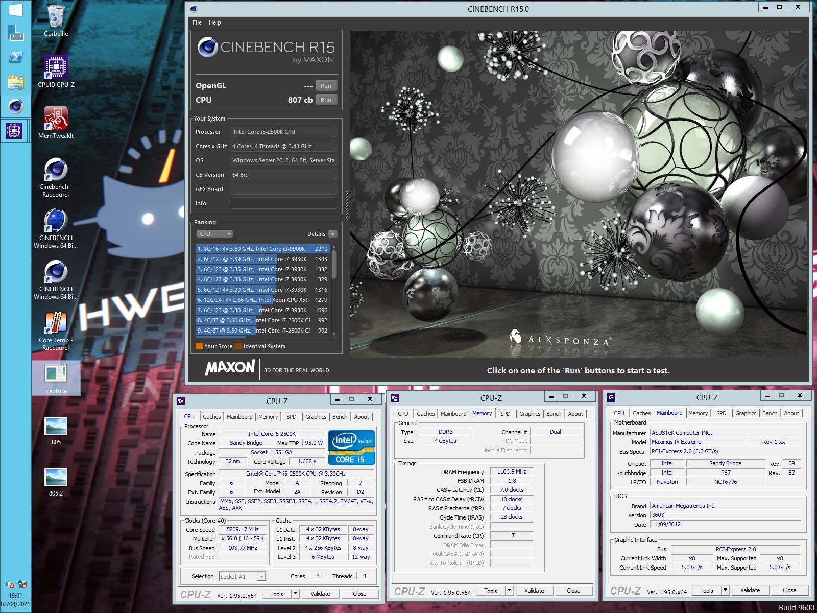Image resolution: width=817 pixels, height=613 pixels.
Task: Select the capture desktop file
Action: pos(56,379)
